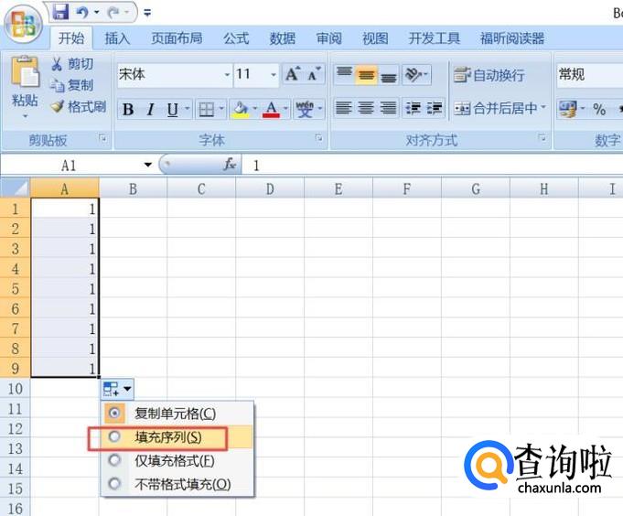This screenshot has height=516, width=623.
Task: Click the 合并后居中 merge button
Action: click(x=499, y=108)
